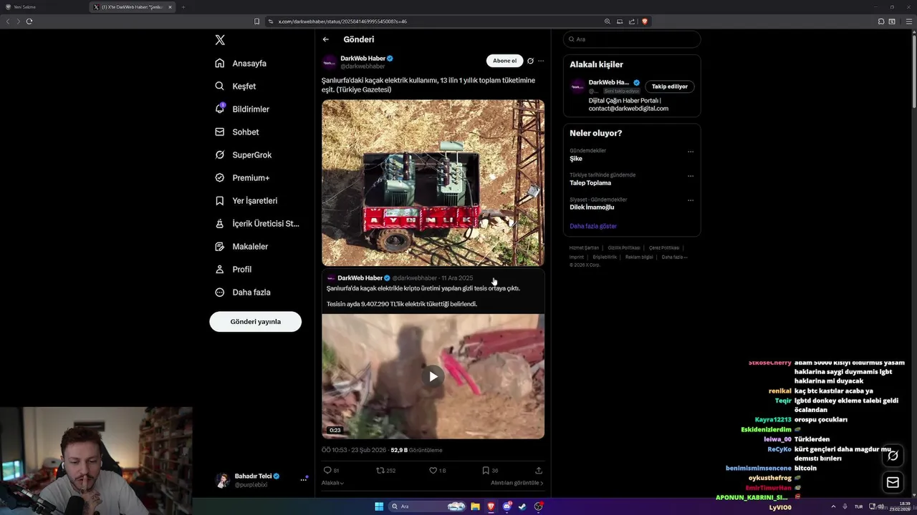Screen dimensions: 917x515
Task: Open Hizmet Şartları footer link
Action: coord(584,247)
